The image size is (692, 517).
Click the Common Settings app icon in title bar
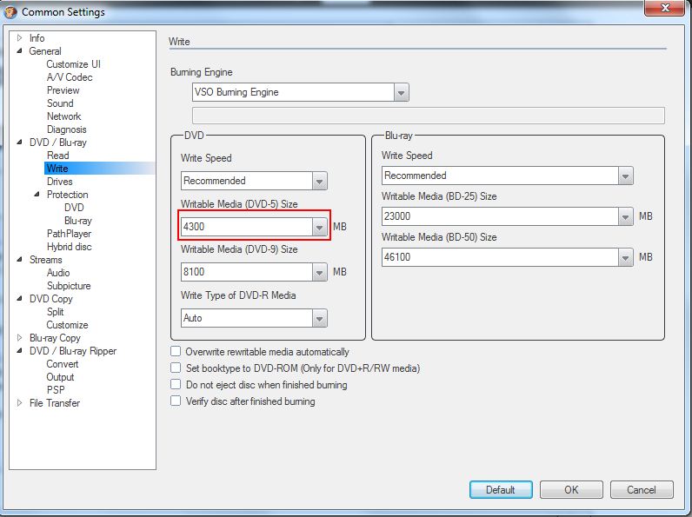tap(10, 12)
